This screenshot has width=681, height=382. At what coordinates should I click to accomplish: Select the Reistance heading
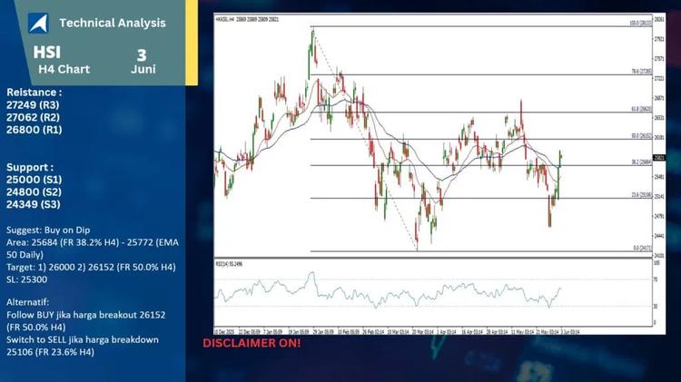click(x=35, y=93)
